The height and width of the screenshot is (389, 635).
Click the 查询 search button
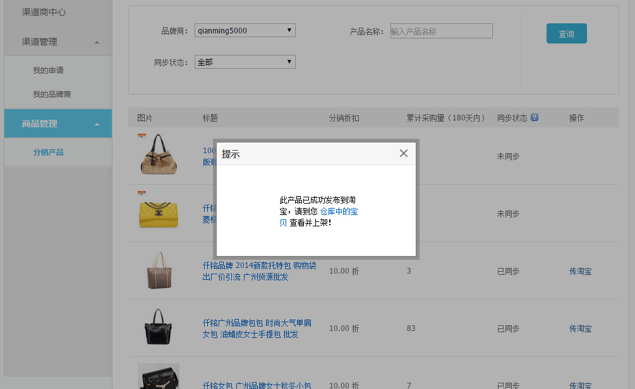[567, 33]
